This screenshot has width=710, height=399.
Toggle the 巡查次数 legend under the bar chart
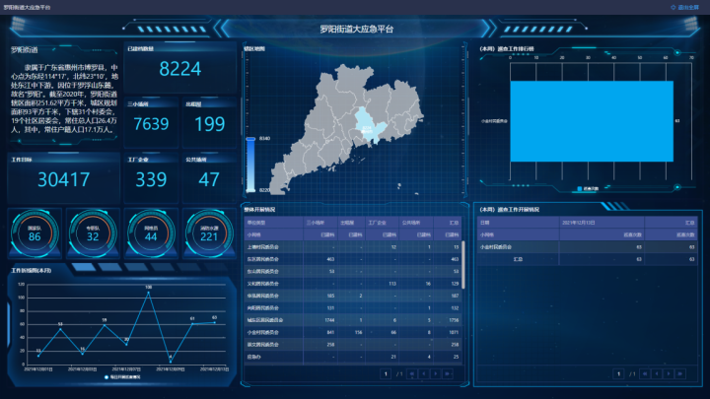point(590,187)
